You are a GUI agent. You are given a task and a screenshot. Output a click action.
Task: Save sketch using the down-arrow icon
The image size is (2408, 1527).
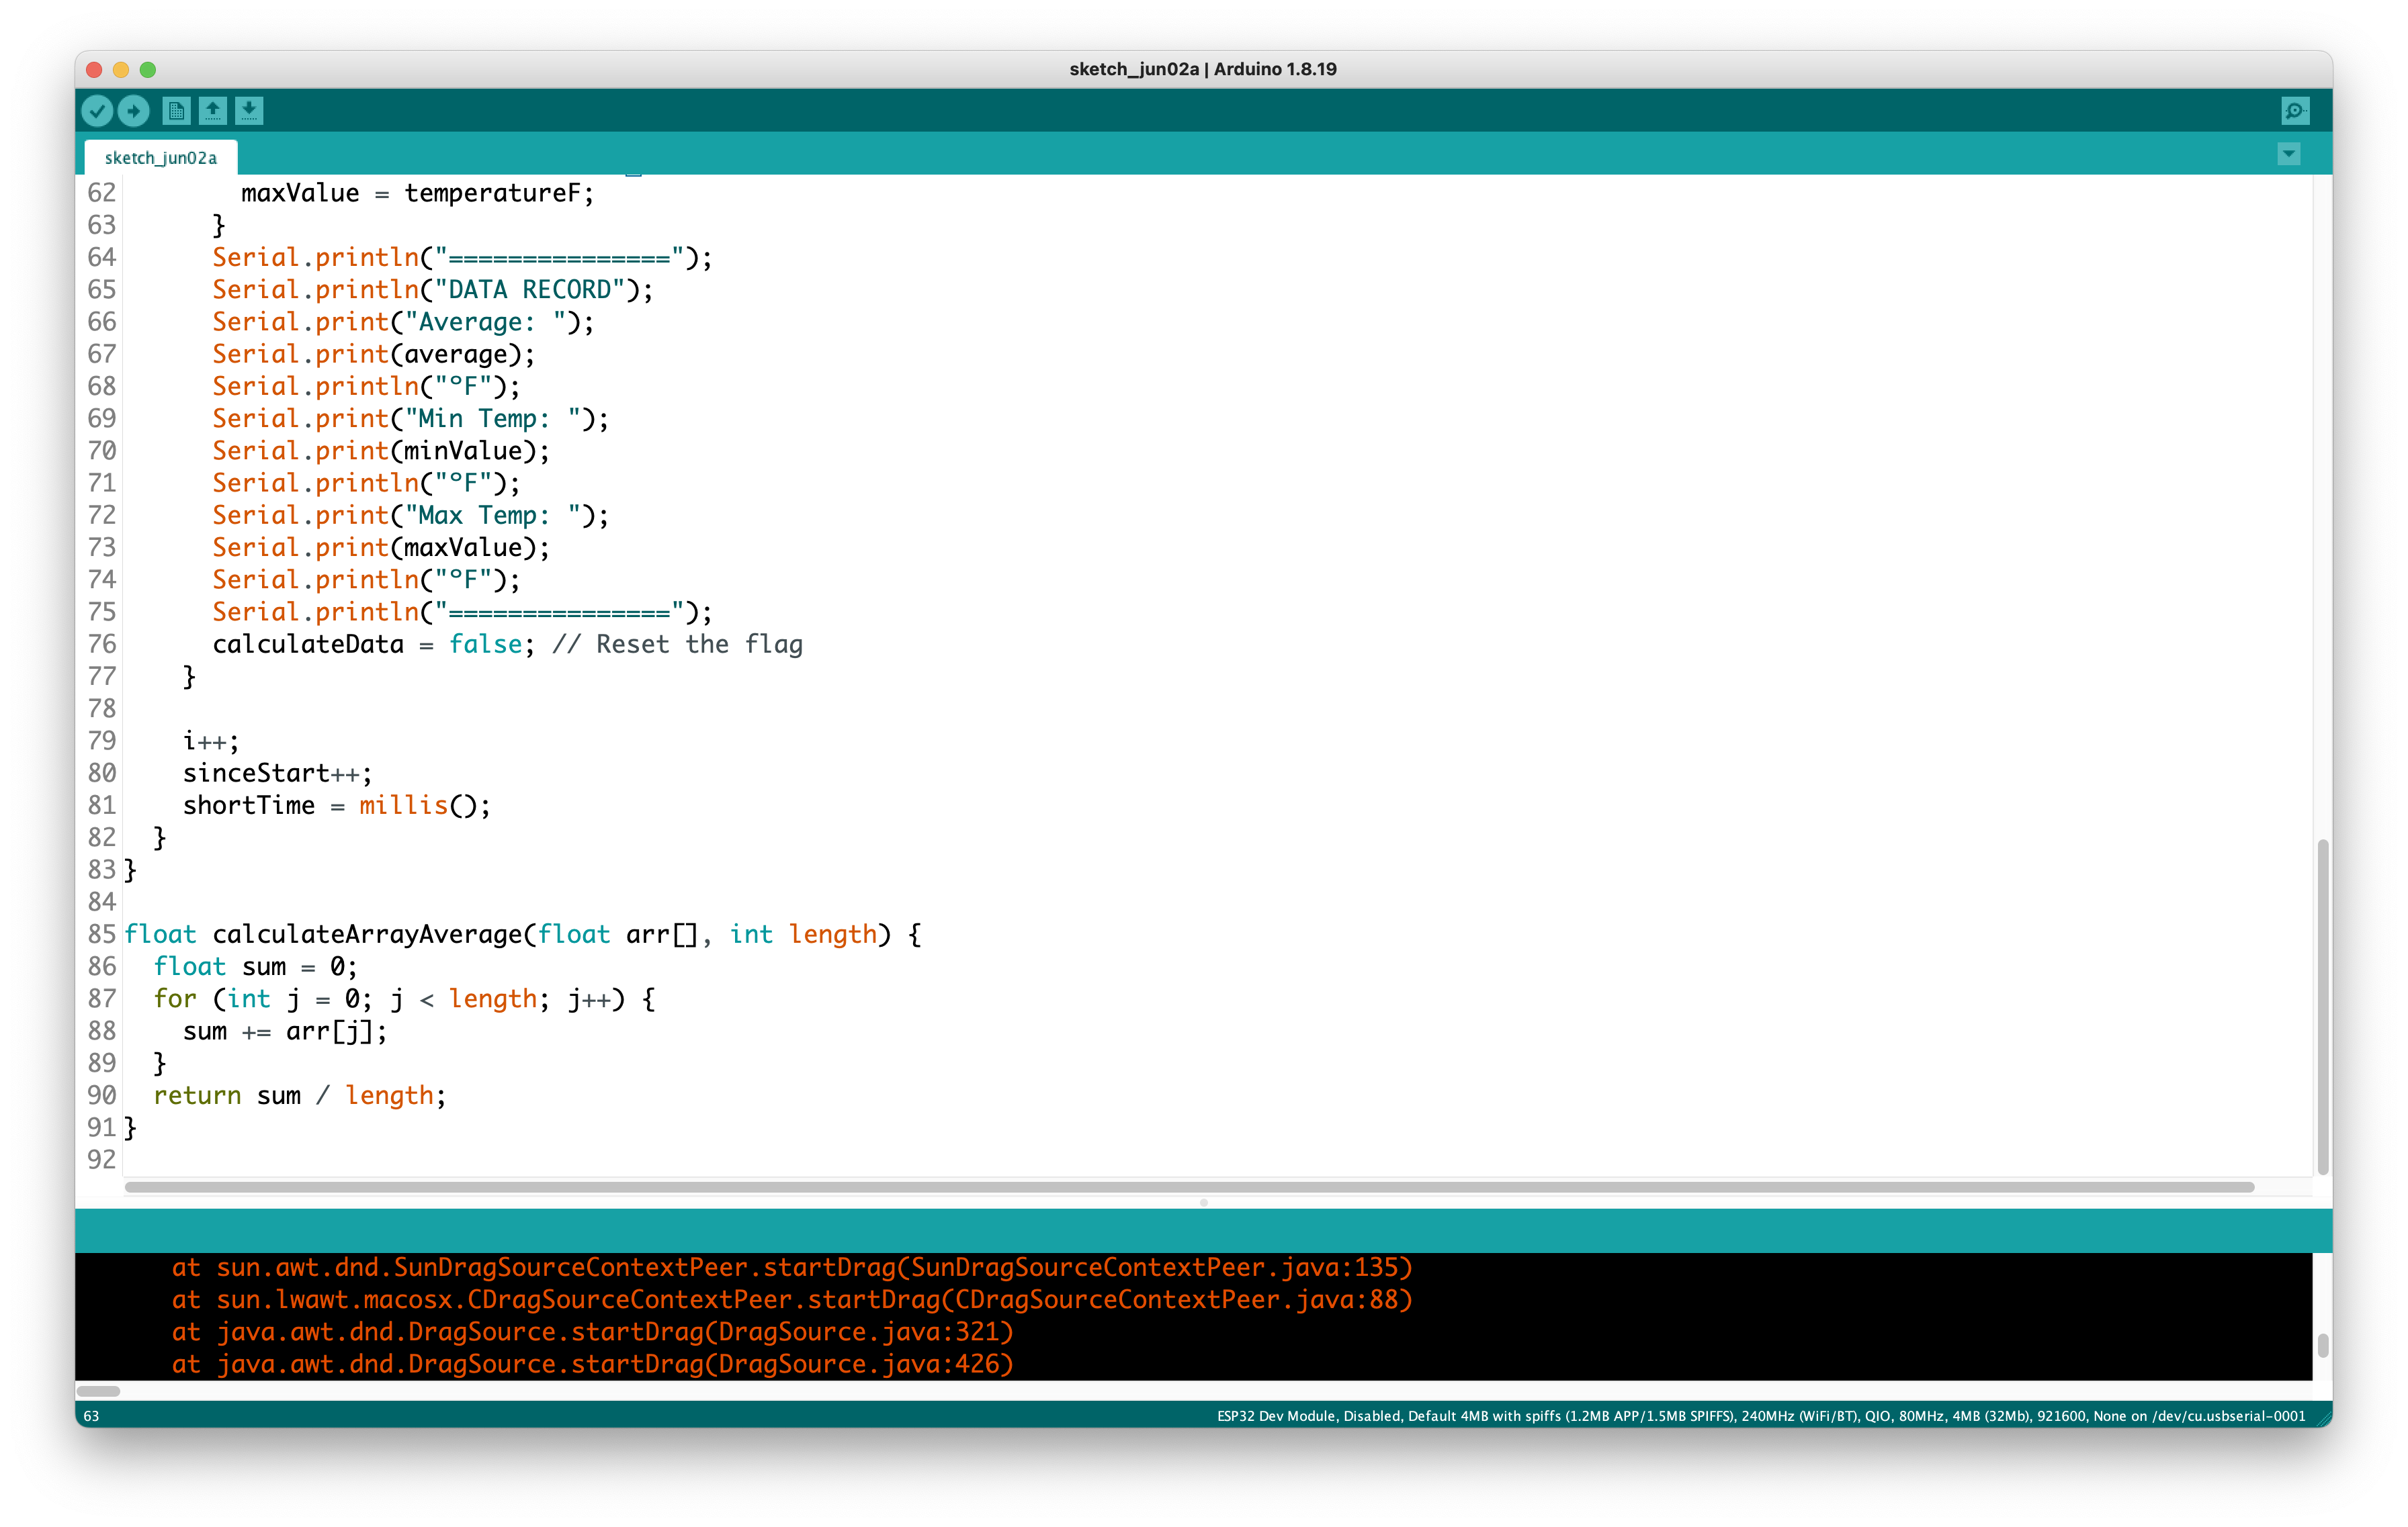(x=249, y=111)
